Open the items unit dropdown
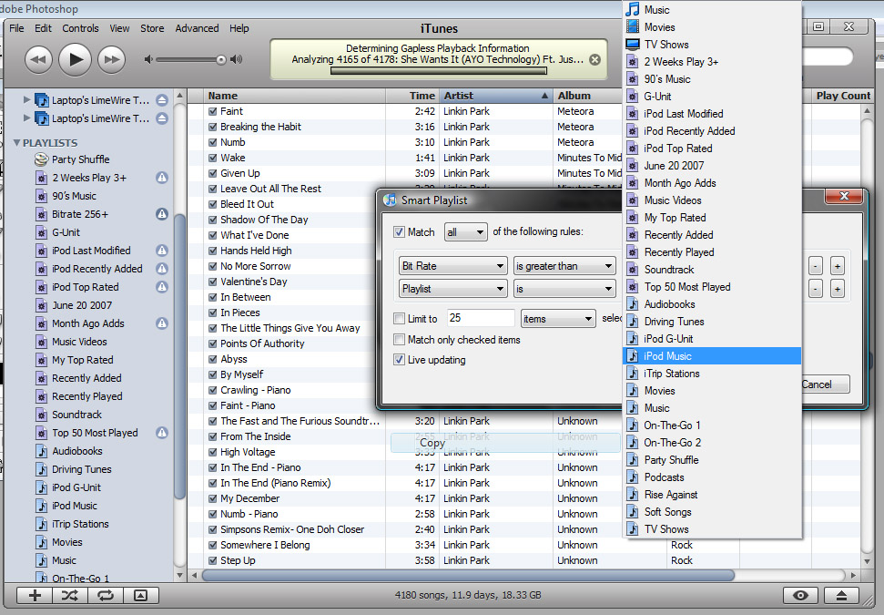 click(x=558, y=319)
